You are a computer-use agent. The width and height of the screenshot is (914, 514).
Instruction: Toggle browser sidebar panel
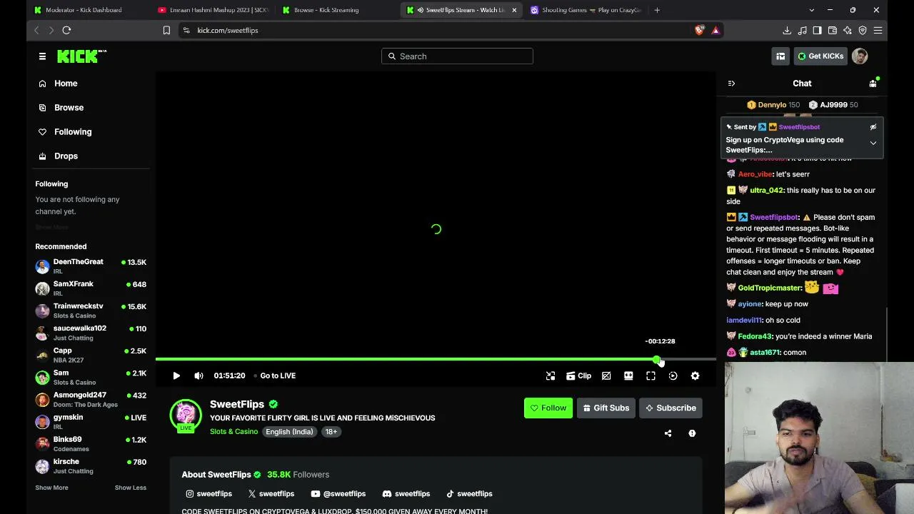(817, 30)
